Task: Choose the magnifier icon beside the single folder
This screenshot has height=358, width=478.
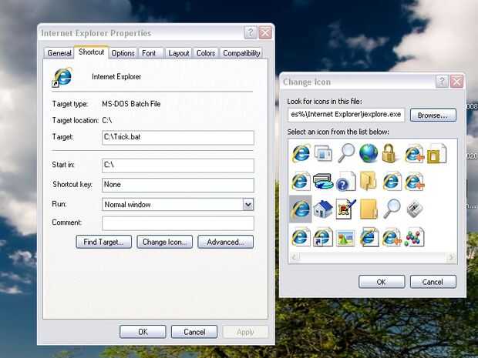Action: coord(392,209)
